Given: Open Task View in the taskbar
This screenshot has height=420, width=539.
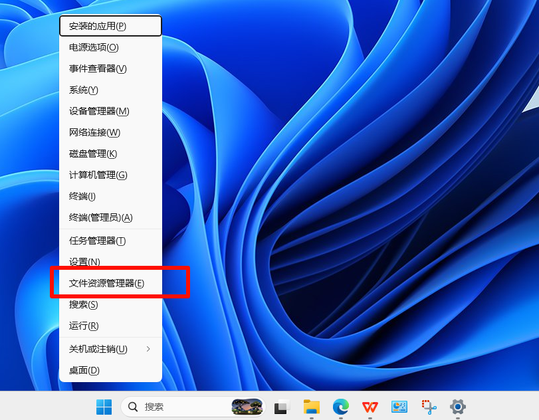Looking at the screenshot, I should click(282, 407).
